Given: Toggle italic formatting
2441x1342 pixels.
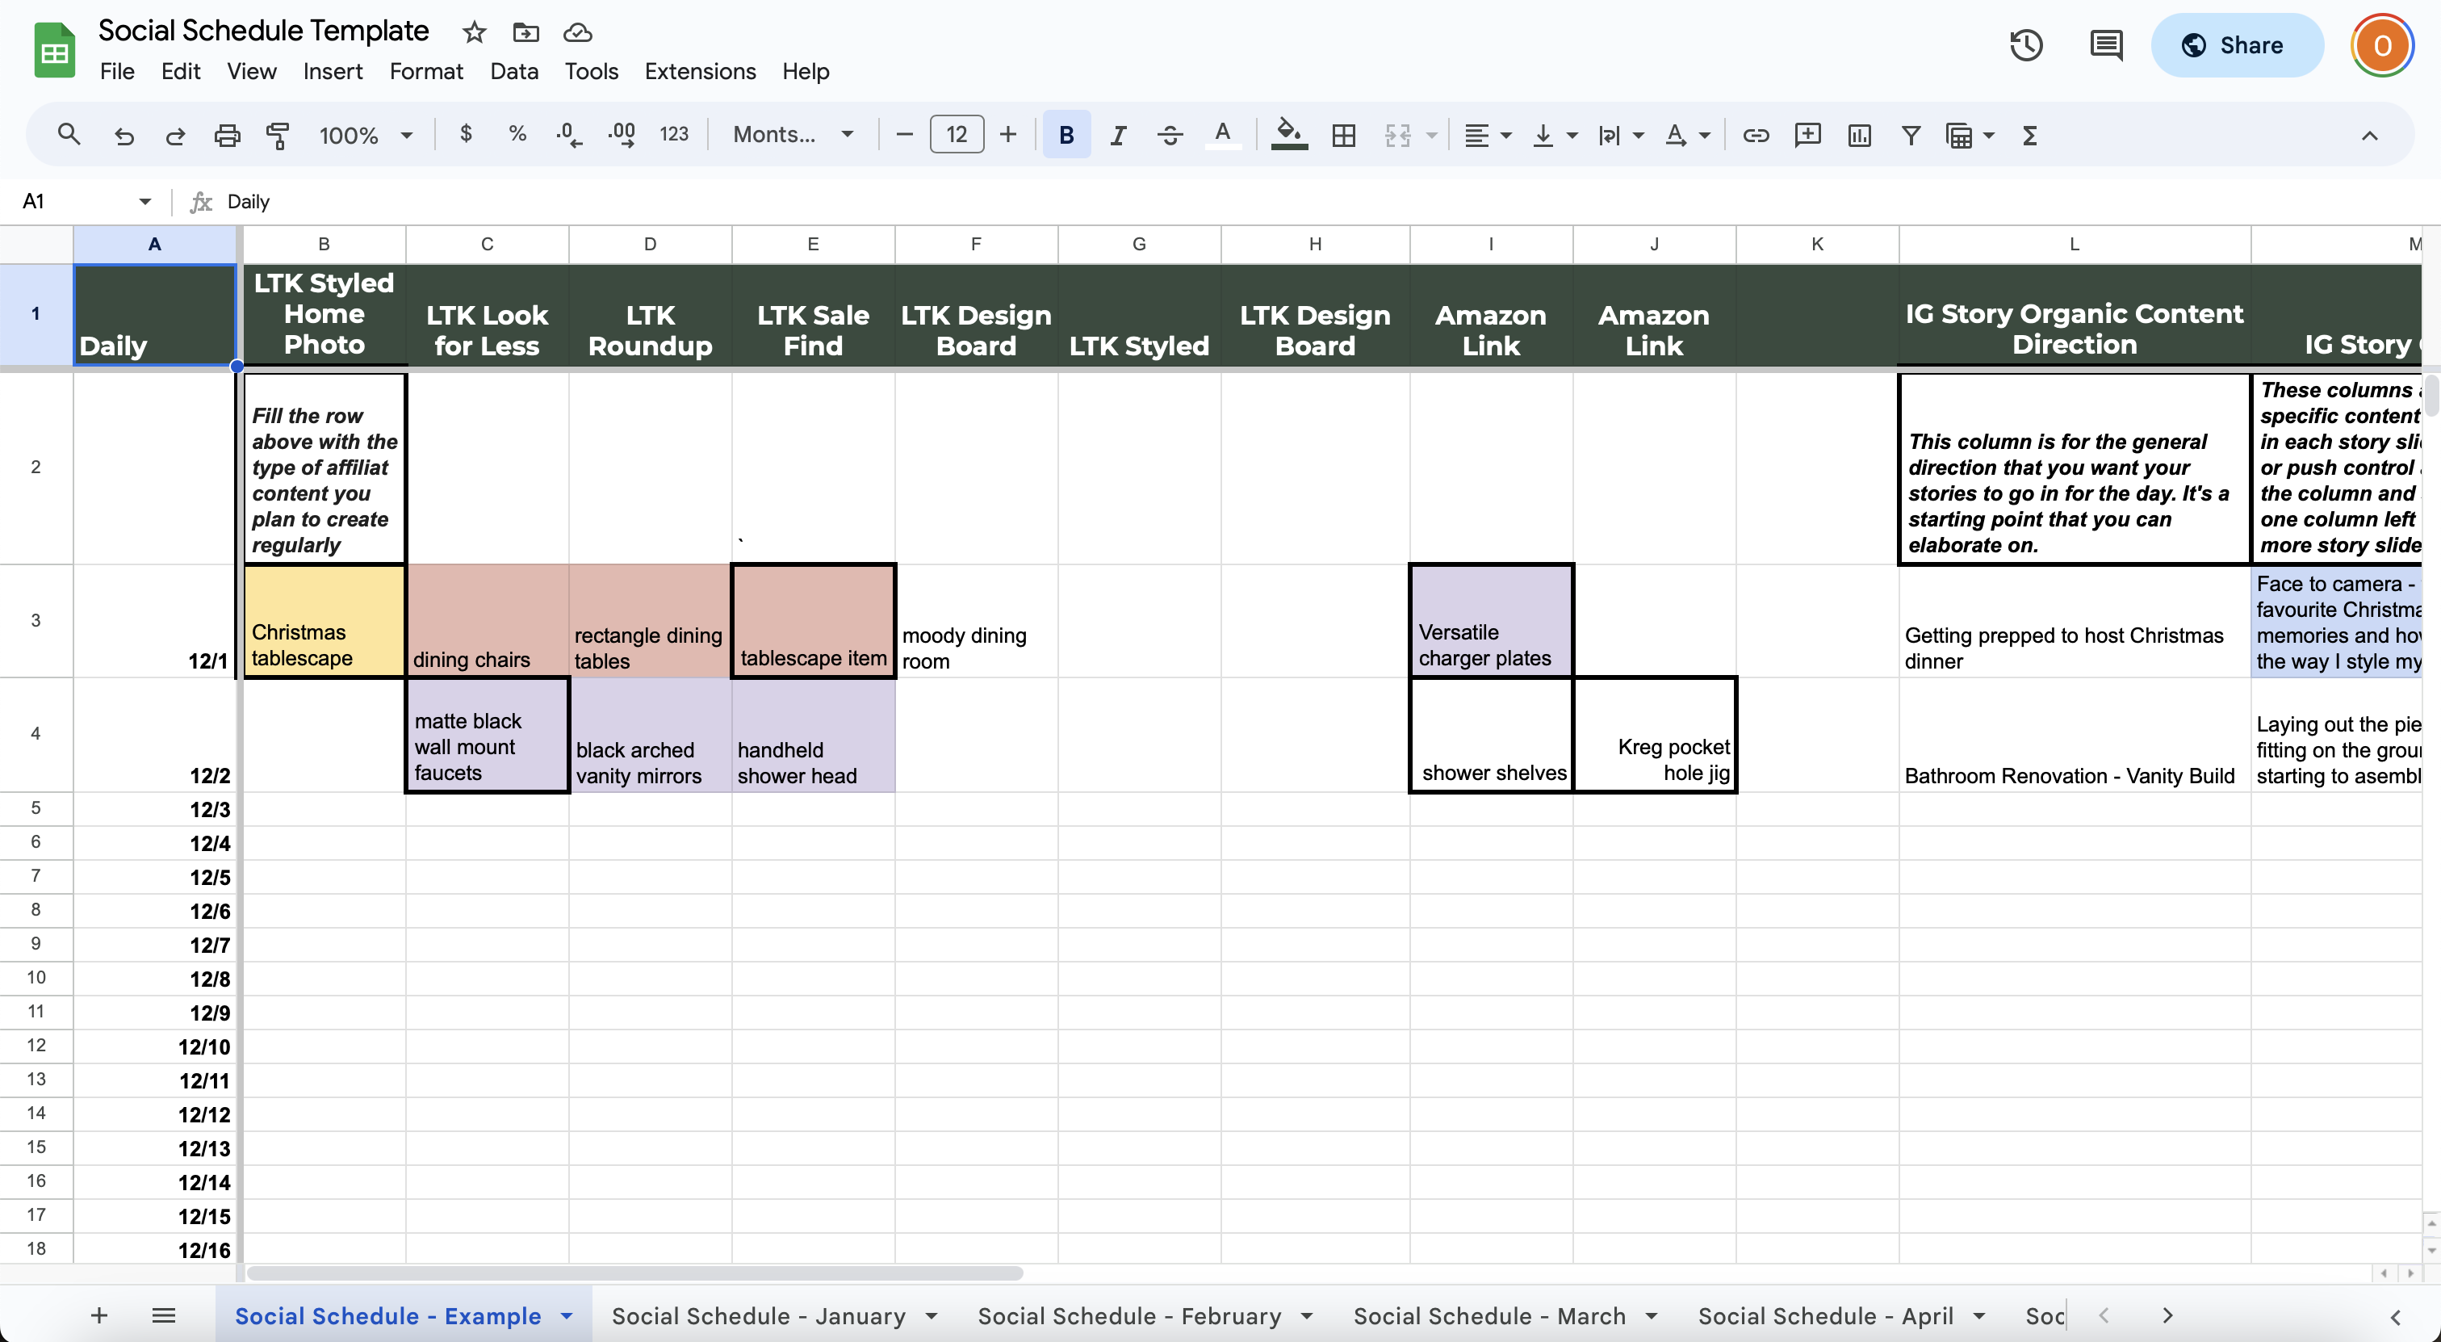Looking at the screenshot, I should tap(1118, 135).
